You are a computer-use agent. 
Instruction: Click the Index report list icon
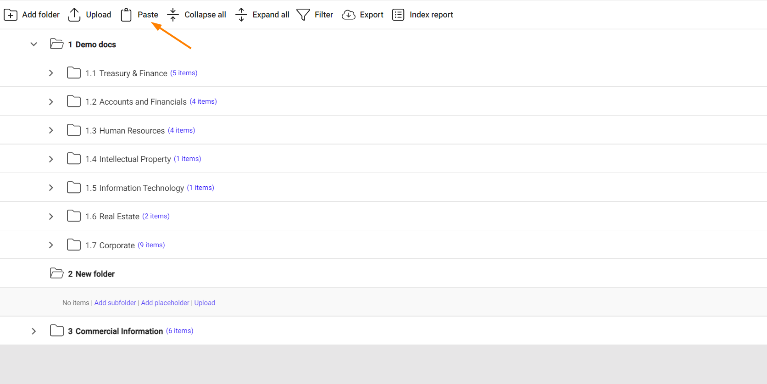click(398, 15)
